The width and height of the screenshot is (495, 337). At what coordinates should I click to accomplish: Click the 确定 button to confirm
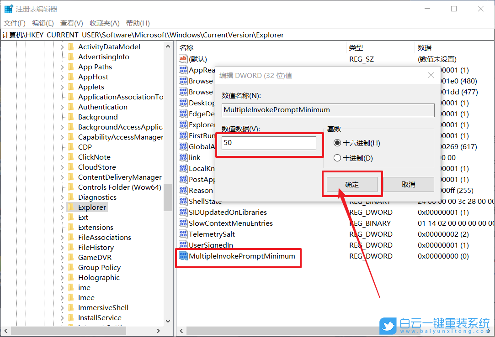click(x=352, y=185)
